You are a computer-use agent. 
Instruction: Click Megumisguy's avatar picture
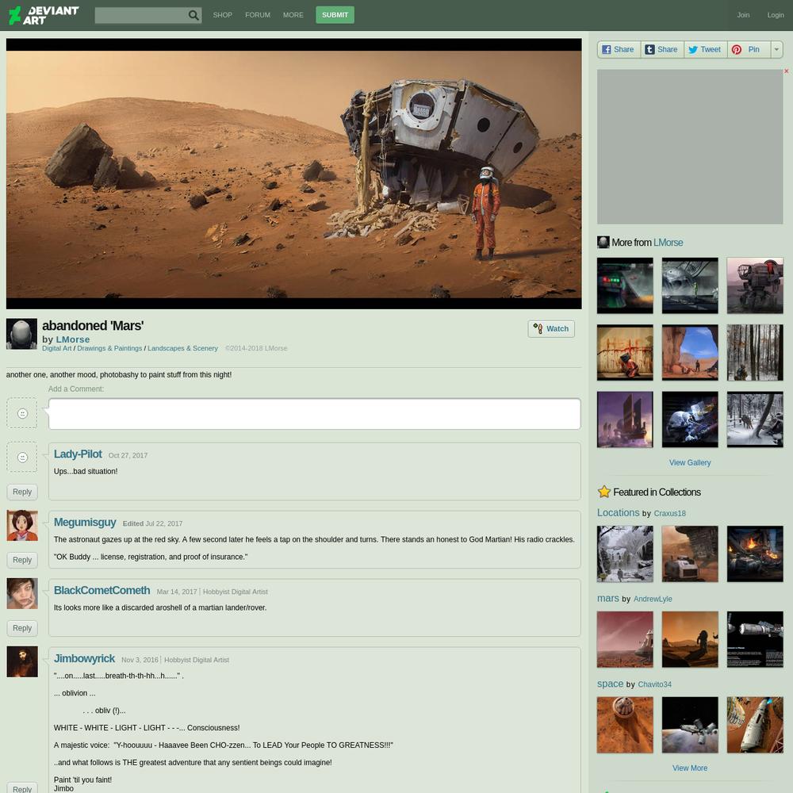tap(22, 526)
